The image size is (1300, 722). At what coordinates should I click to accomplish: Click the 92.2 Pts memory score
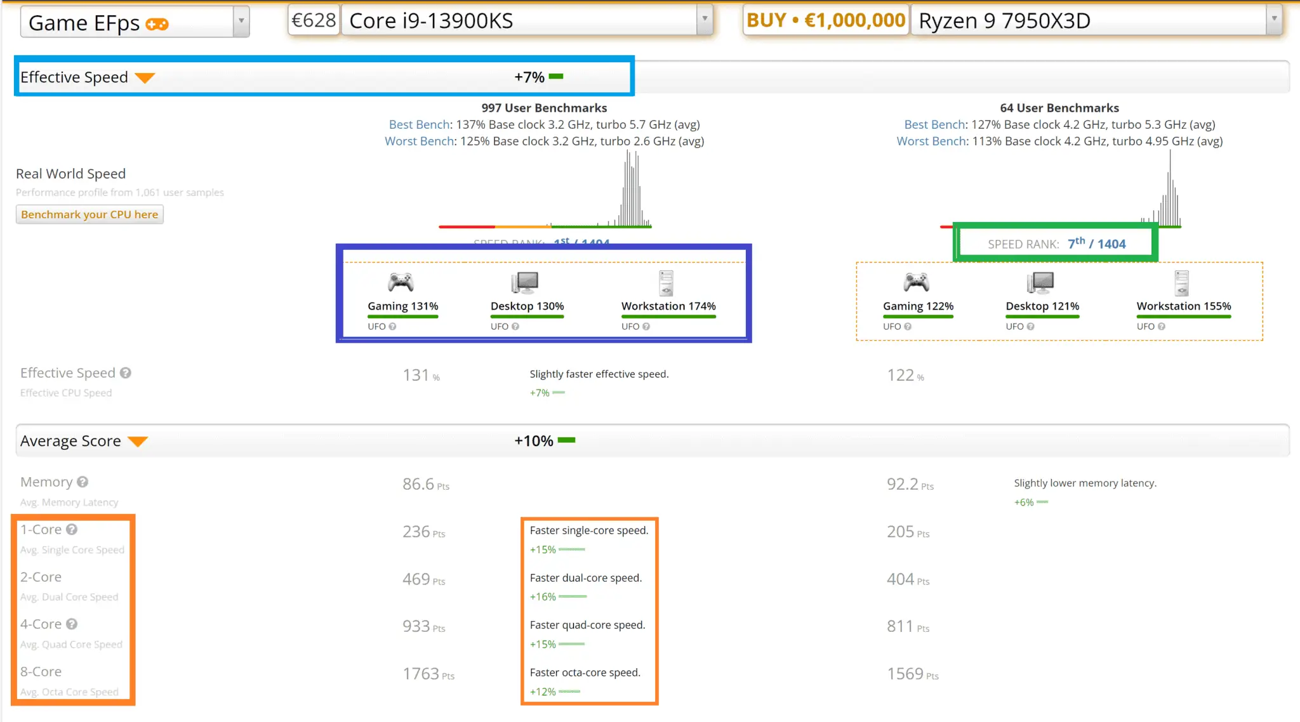point(910,485)
